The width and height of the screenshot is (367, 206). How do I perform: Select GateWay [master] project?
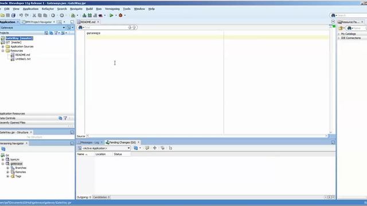[x=19, y=38]
